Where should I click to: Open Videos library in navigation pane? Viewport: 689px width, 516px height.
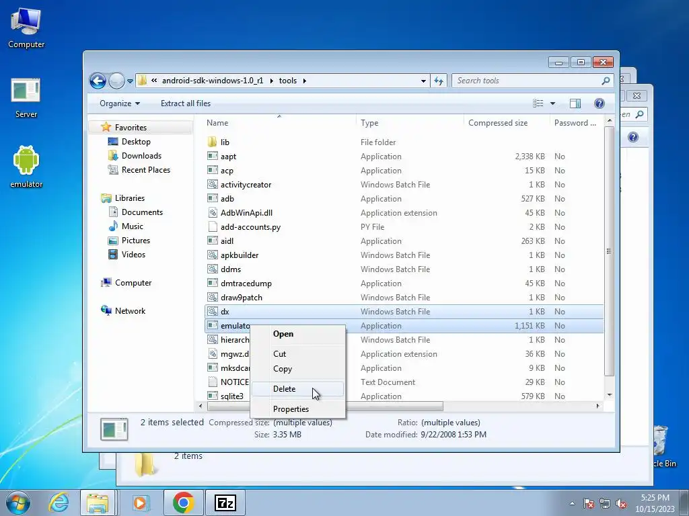click(x=133, y=255)
